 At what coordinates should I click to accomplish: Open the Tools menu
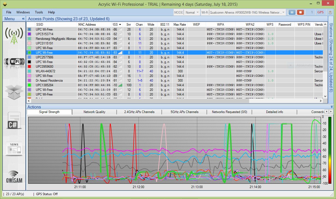point(39,12)
